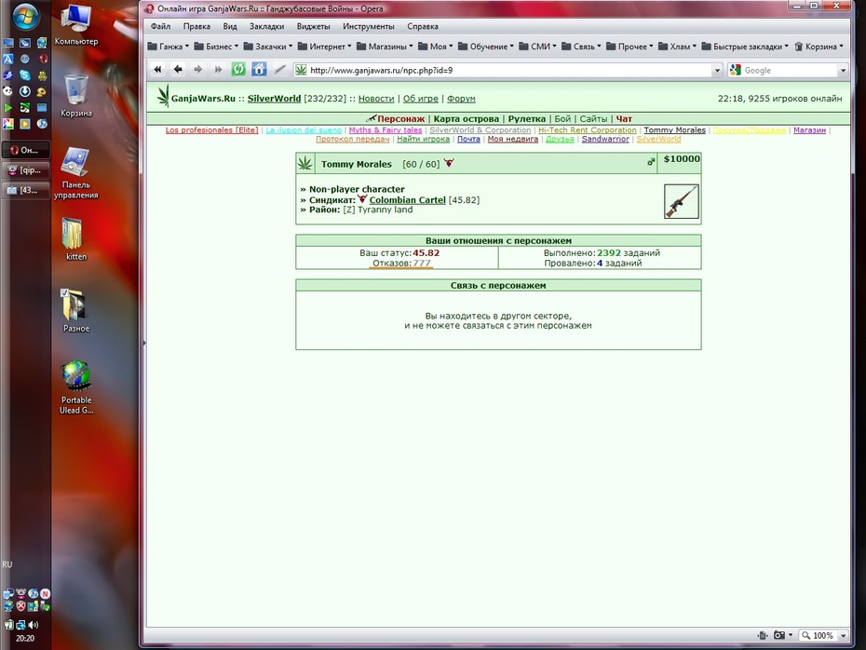Open the Инструменты menu
The image size is (866, 650).
click(x=369, y=26)
